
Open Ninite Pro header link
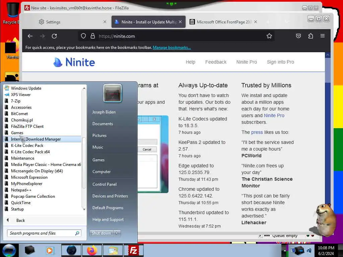[x=247, y=62]
